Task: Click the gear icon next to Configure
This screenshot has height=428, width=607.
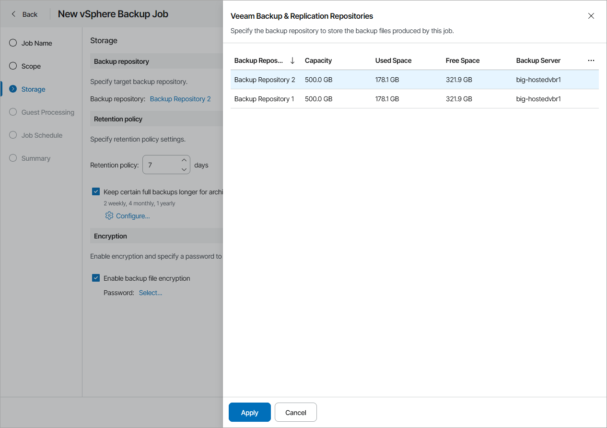Action: coord(109,215)
